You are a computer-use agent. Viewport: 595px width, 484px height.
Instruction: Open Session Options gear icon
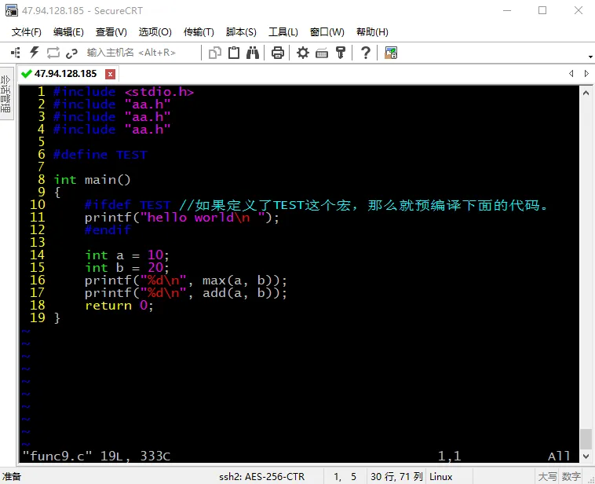click(x=303, y=53)
